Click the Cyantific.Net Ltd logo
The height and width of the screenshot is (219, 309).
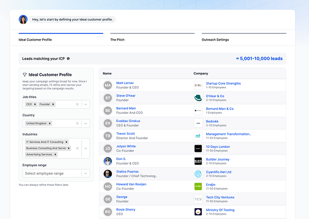(x=198, y=174)
